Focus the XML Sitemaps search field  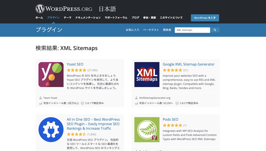coord(192,30)
